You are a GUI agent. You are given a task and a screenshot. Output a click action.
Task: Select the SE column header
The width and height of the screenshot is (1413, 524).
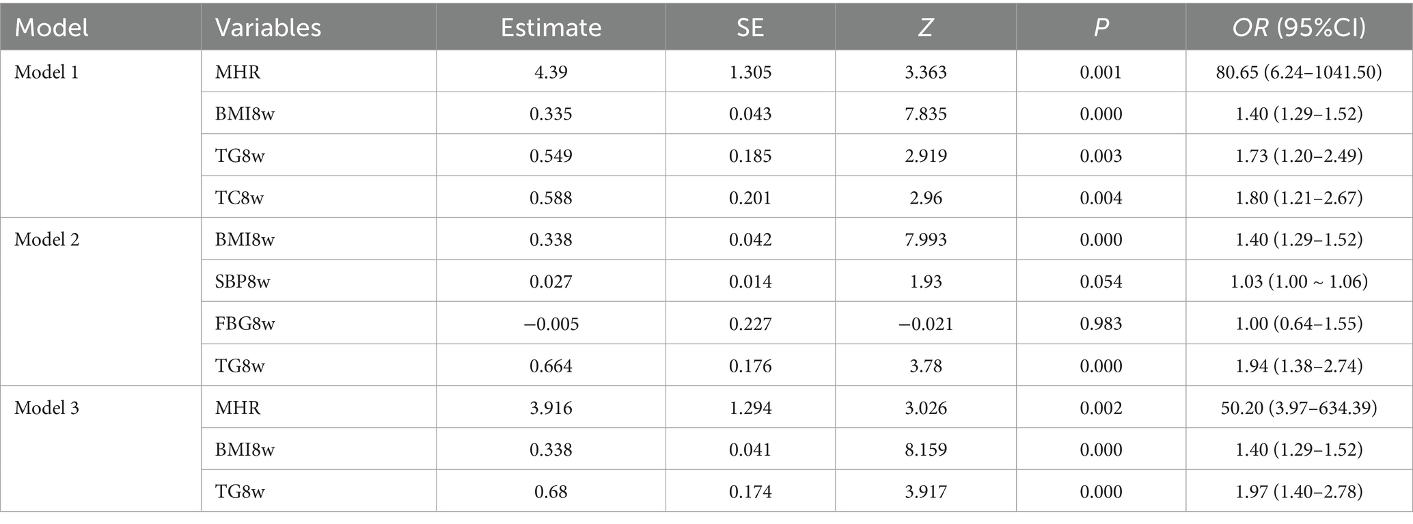750,27
